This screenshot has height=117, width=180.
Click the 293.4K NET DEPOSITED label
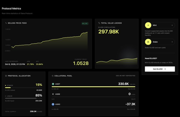[x=125, y=76]
